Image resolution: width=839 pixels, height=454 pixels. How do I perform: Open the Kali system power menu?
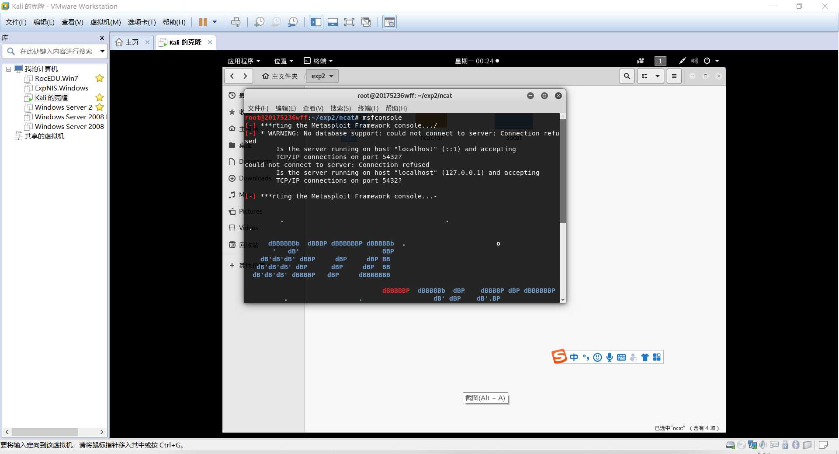click(x=711, y=61)
